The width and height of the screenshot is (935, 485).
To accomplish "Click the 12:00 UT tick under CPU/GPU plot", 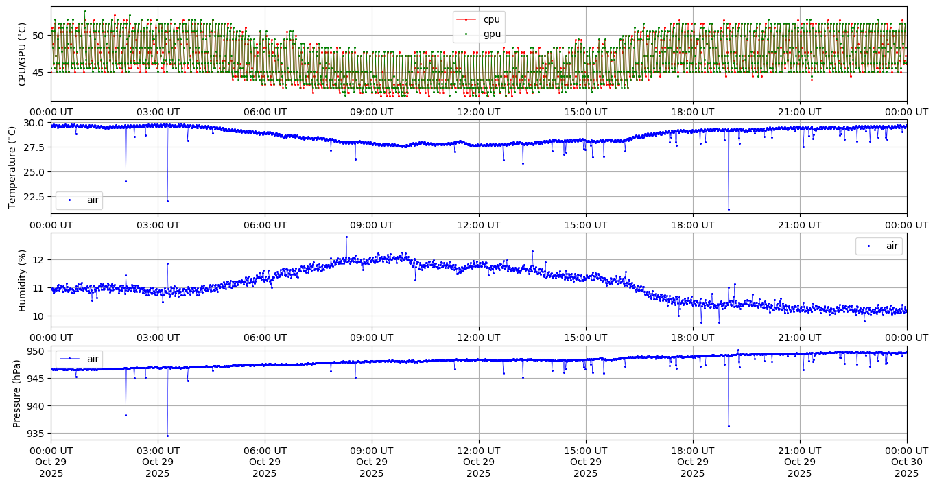I will click(478, 112).
